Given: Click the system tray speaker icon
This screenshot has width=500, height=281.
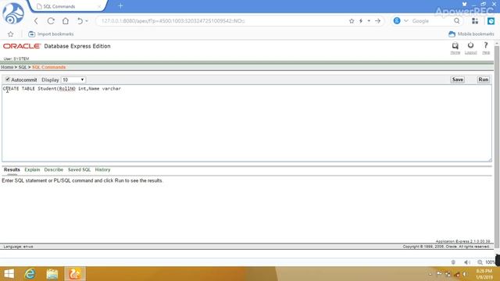Looking at the screenshot, I should [x=466, y=274].
